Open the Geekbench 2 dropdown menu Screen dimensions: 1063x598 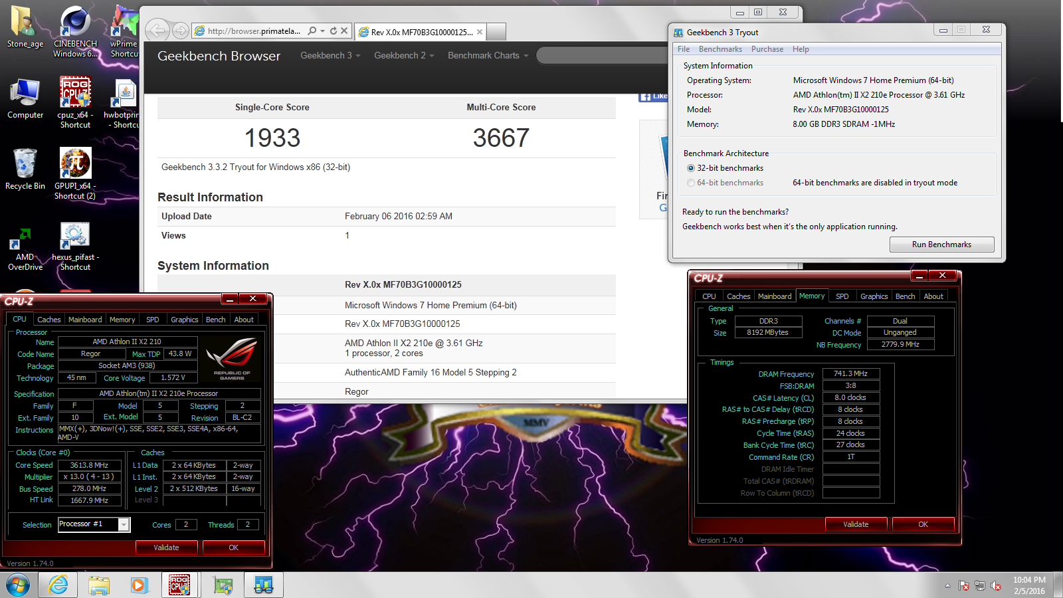[404, 55]
